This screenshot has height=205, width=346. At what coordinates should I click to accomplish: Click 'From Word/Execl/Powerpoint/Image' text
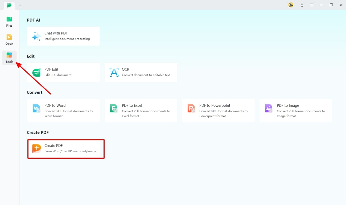pos(70,151)
